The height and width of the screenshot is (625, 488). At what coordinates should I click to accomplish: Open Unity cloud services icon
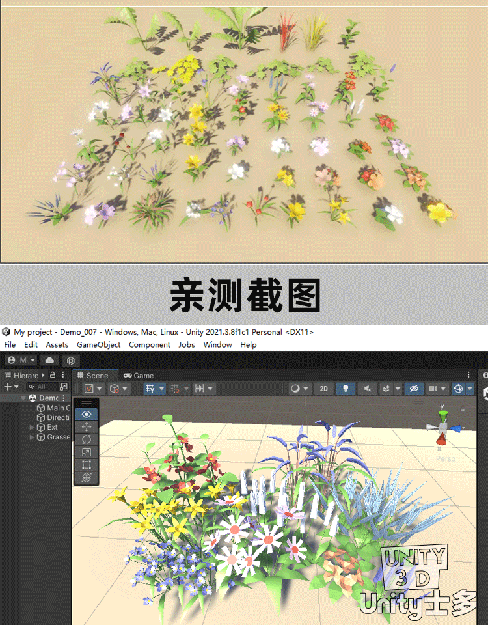pyautogui.click(x=49, y=360)
